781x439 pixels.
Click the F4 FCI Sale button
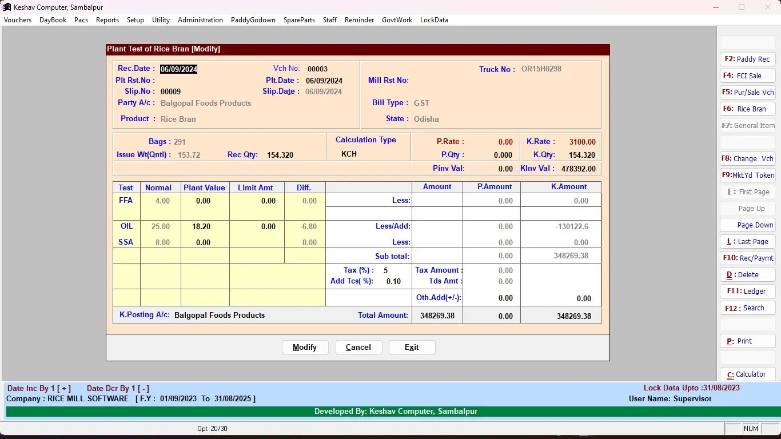[747, 76]
